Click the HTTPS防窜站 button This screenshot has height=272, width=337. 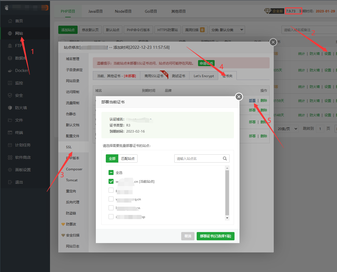168,30
